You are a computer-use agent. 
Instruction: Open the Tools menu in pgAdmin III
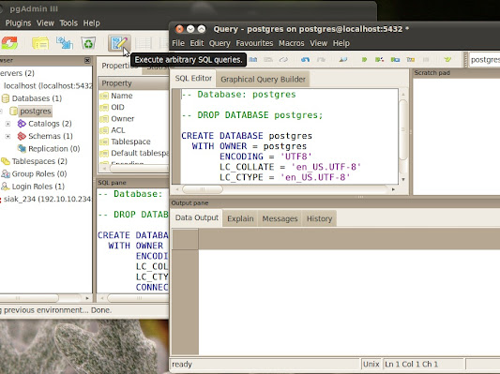(x=68, y=22)
